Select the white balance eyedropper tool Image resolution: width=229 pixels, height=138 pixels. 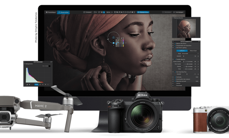(x=119, y=12)
